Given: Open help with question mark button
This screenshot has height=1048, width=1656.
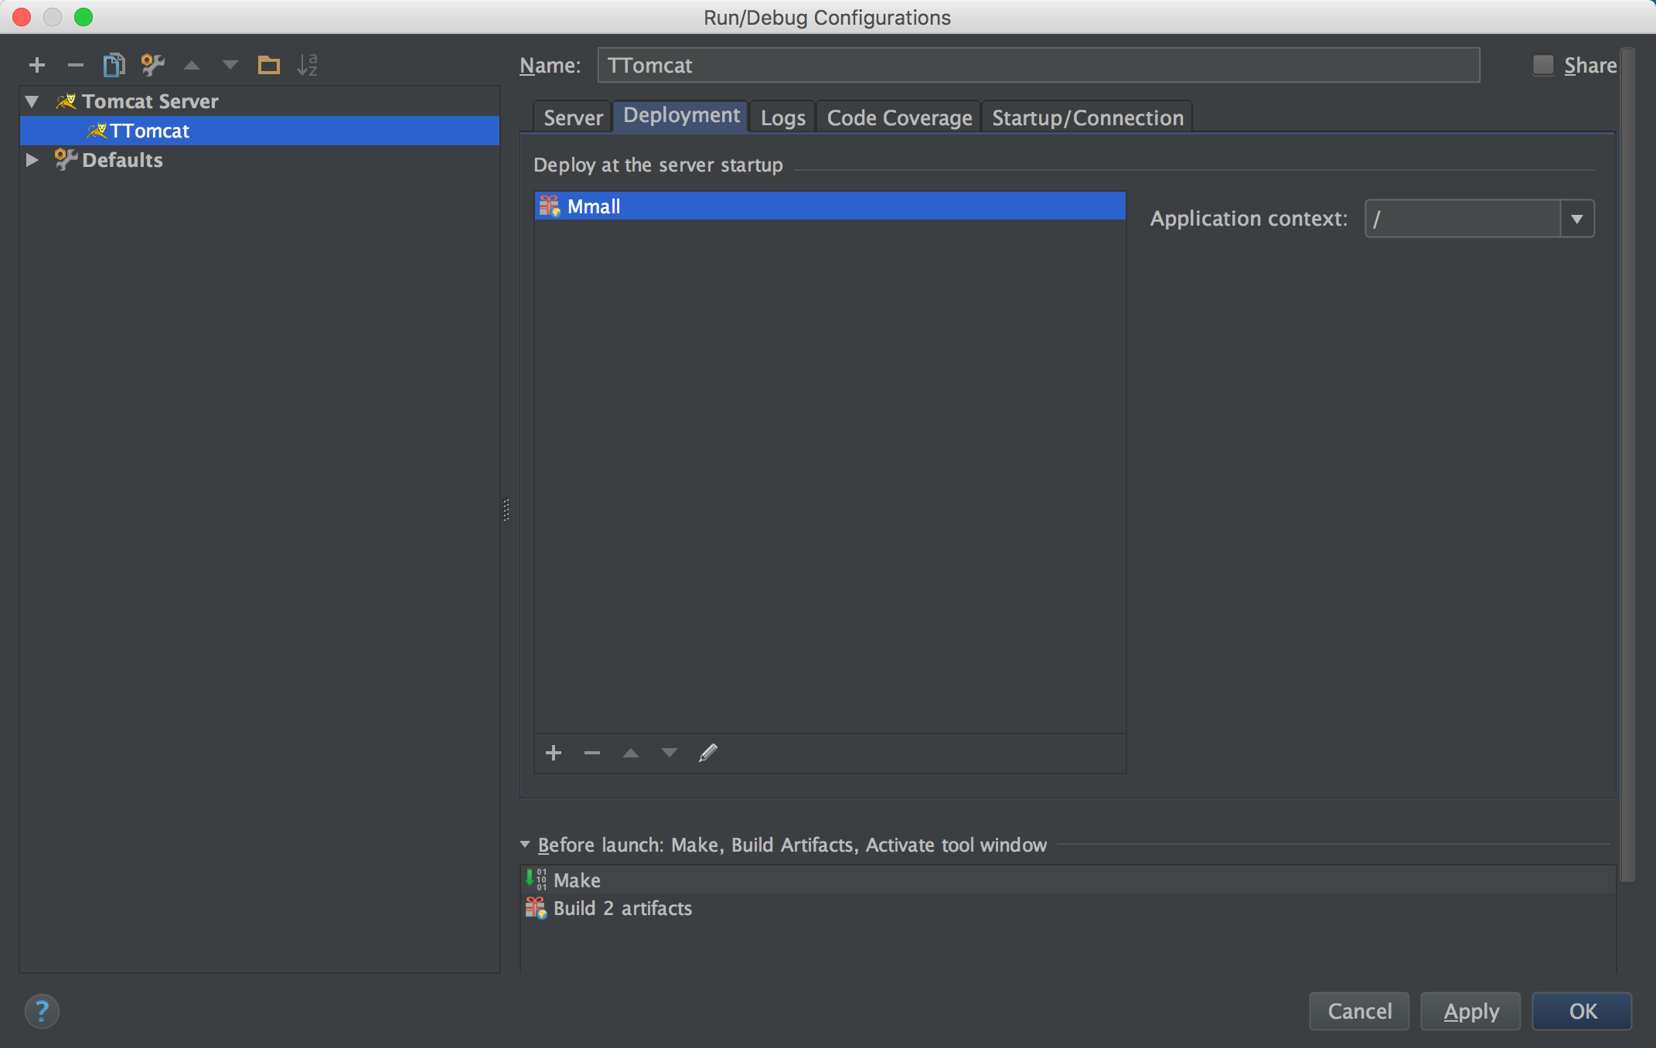Looking at the screenshot, I should pyautogui.click(x=43, y=1012).
